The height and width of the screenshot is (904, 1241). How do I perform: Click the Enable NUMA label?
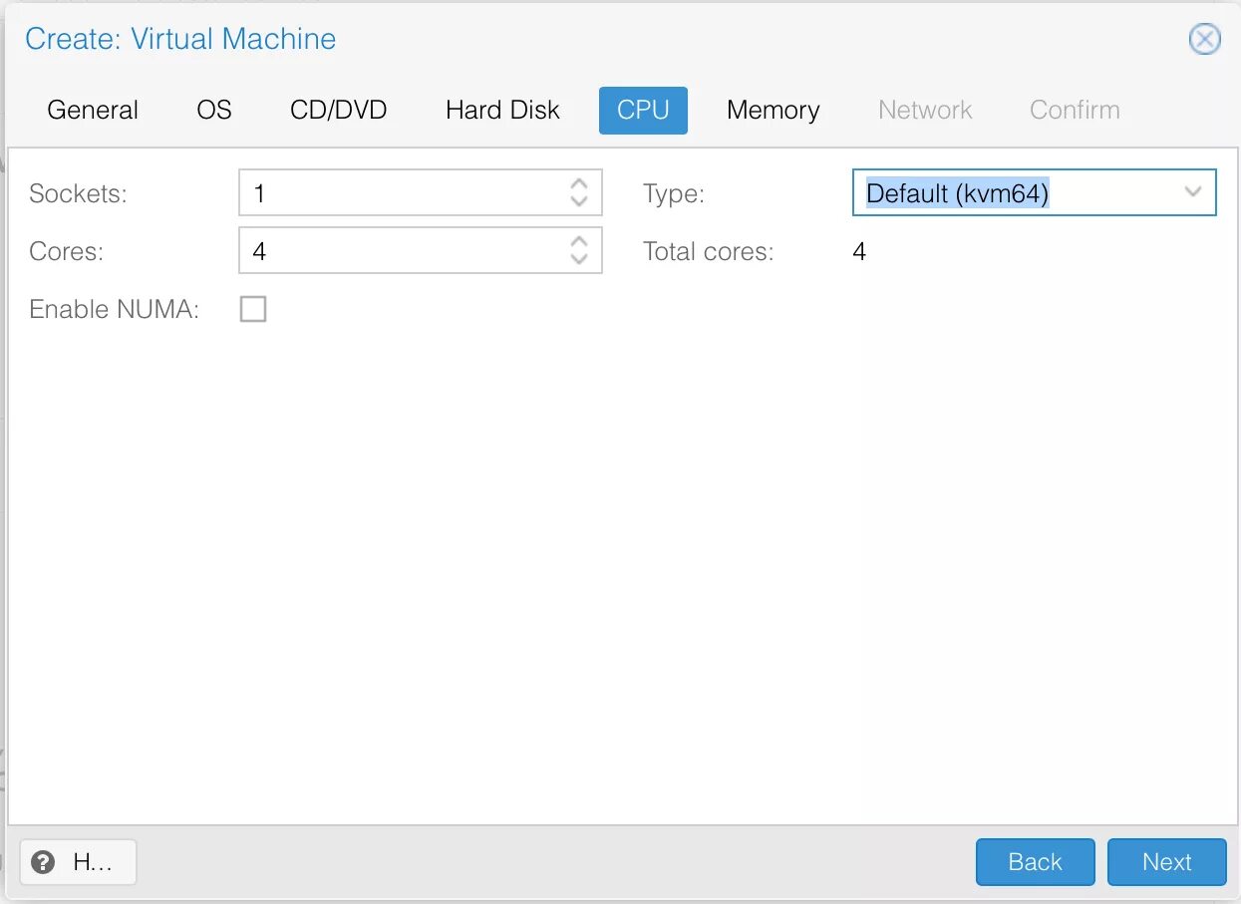click(115, 310)
